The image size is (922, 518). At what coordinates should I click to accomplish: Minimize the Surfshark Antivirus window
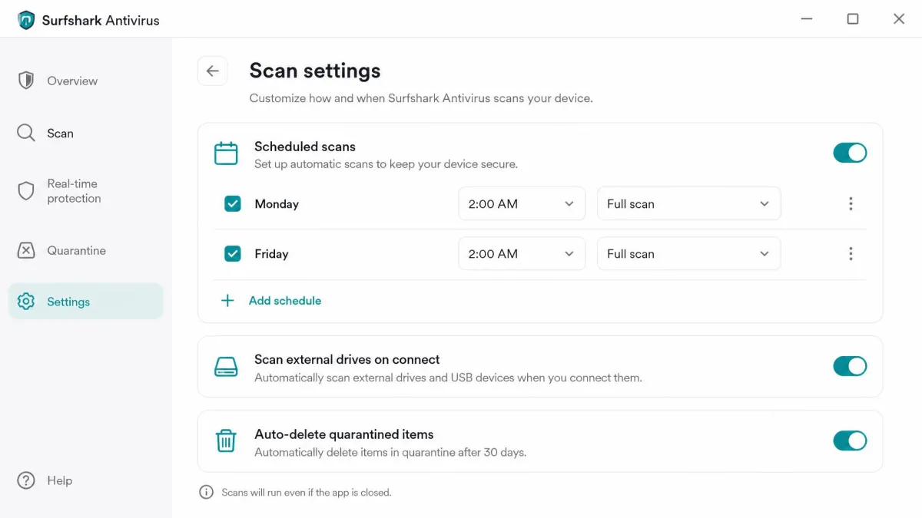point(807,19)
